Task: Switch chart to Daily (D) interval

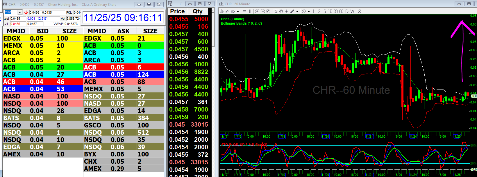Action: coord(347,11)
